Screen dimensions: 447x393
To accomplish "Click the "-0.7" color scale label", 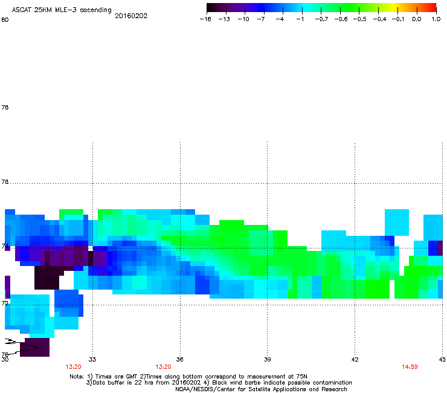I will click(321, 19).
